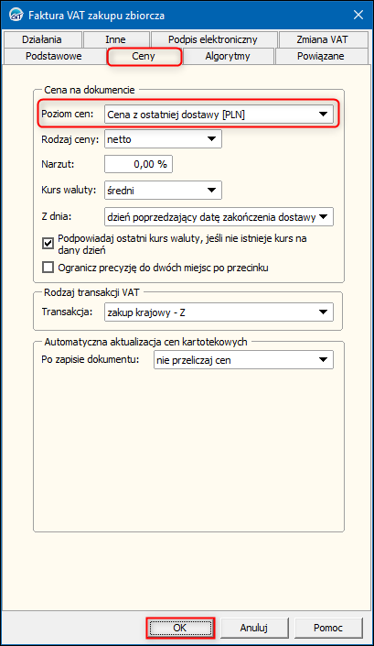Viewport: 374px width, 646px height.
Task: Close the Faktura VAT zakupu zbiorcza dialog
Action: pos(358,16)
